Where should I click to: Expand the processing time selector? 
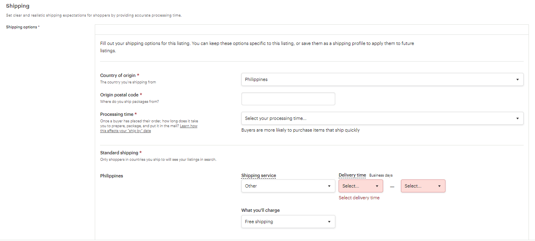click(382, 118)
